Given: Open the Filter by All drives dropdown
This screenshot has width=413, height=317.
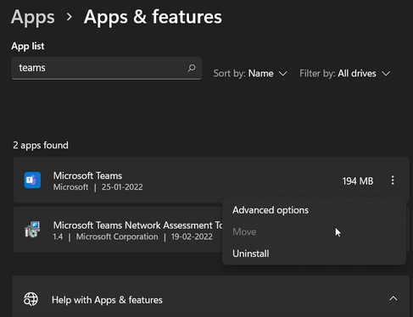Looking at the screenshot, I should (345, 74).
